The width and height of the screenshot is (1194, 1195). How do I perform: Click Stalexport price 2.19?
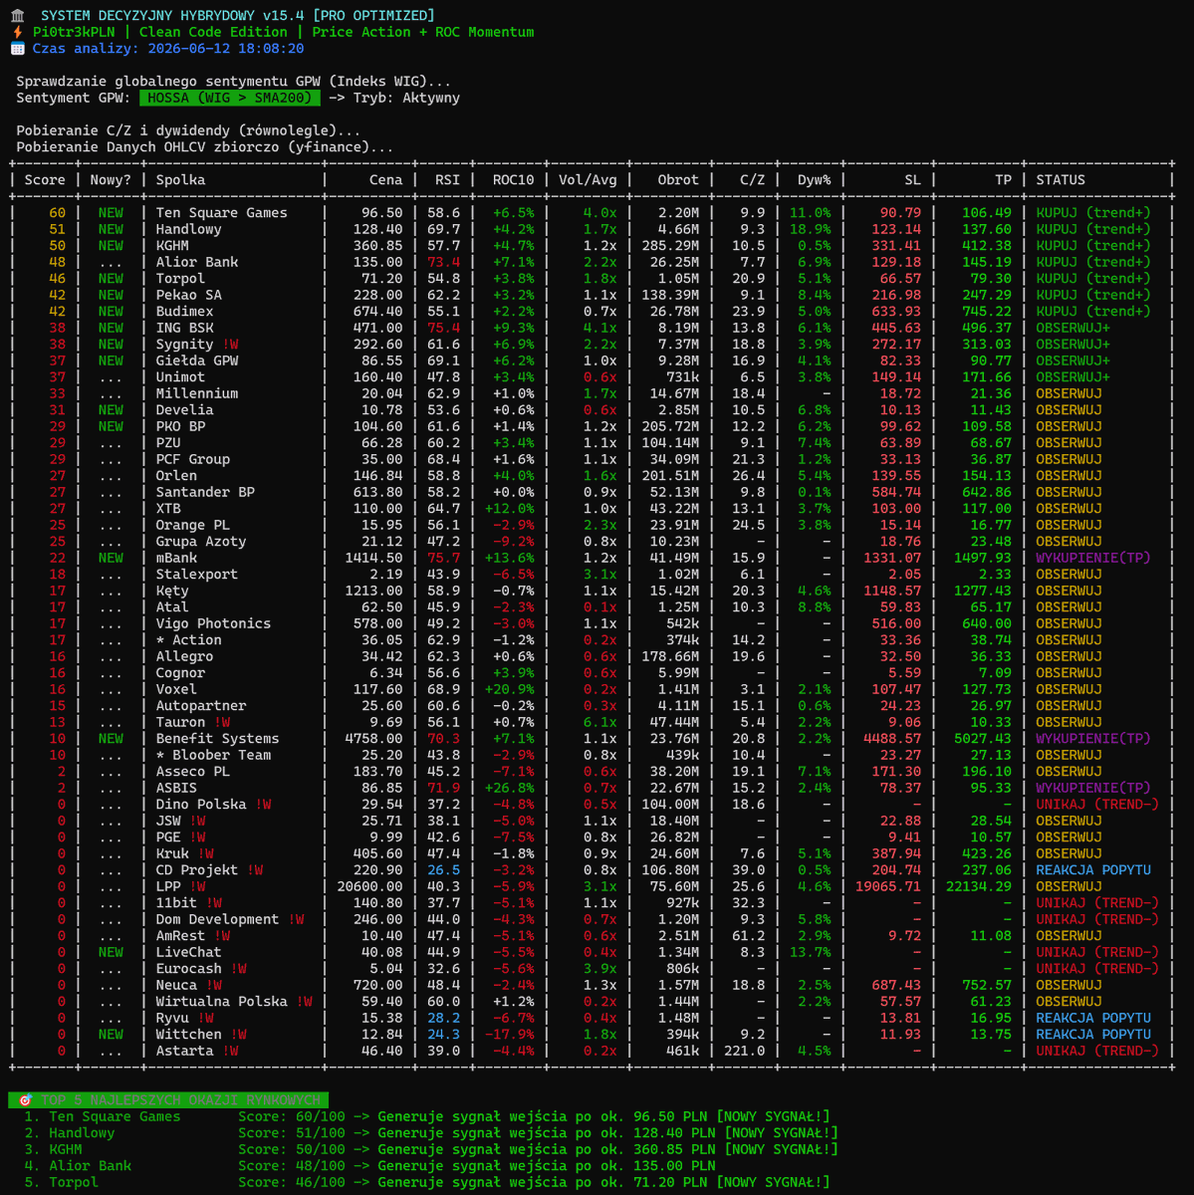pos(386,575)
